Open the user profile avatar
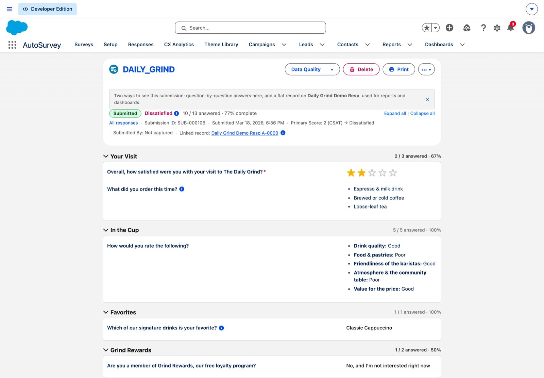 click(x=529, y=28)
